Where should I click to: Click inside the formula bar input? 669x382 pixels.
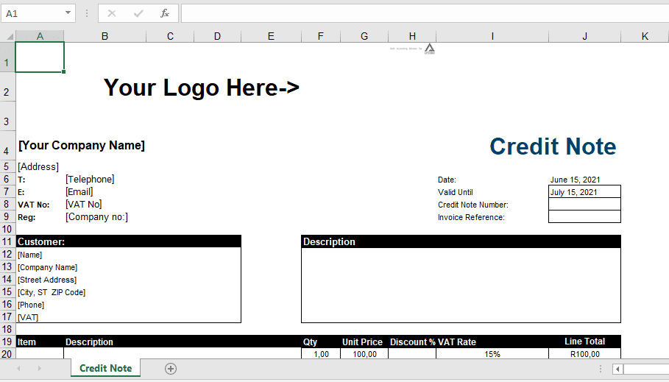[x=420, y=13]
